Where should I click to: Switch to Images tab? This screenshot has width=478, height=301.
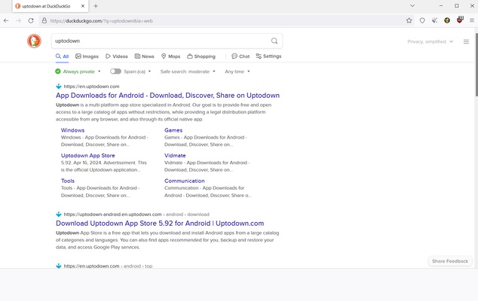point(87,56)
